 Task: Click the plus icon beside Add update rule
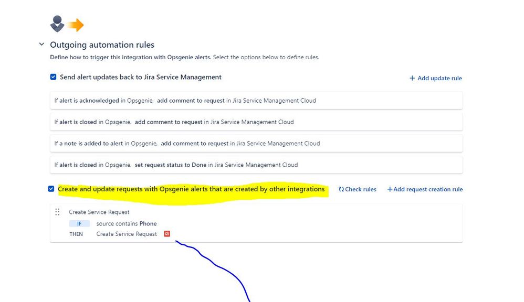(x=412, y=78)
